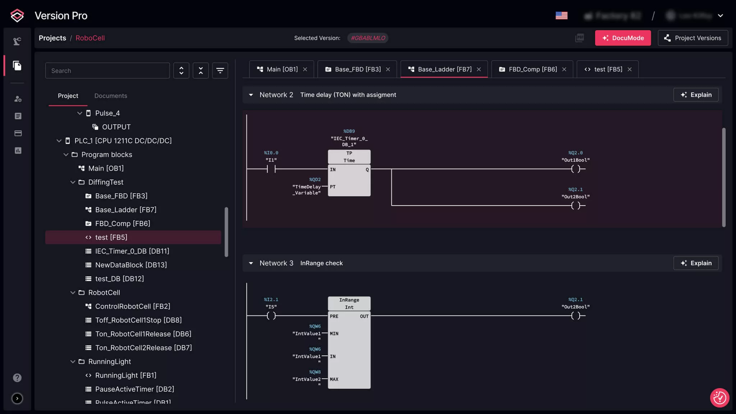The image size is (736, 414).
Task: Click the PDF export icon
Action: (x=579, y=38)
